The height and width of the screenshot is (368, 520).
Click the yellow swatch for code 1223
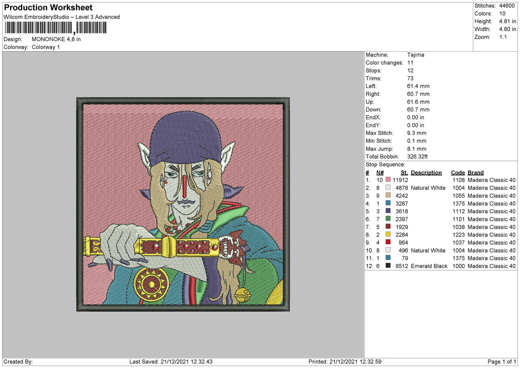[388, 235]
